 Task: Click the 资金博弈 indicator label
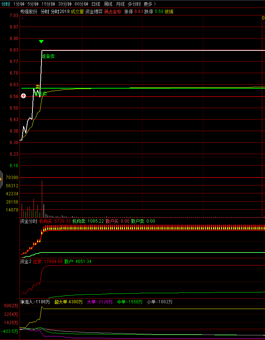(94, 12)
